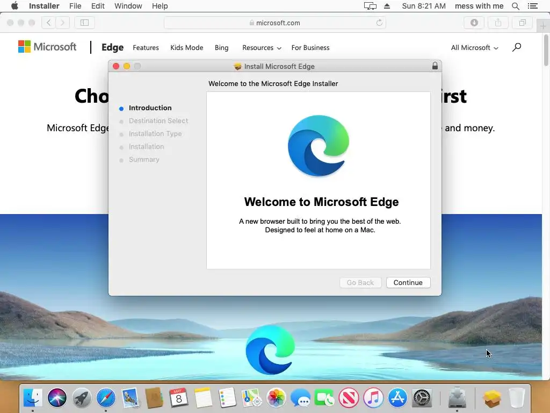Reload the page with the refresh icon

pos(379,23)
